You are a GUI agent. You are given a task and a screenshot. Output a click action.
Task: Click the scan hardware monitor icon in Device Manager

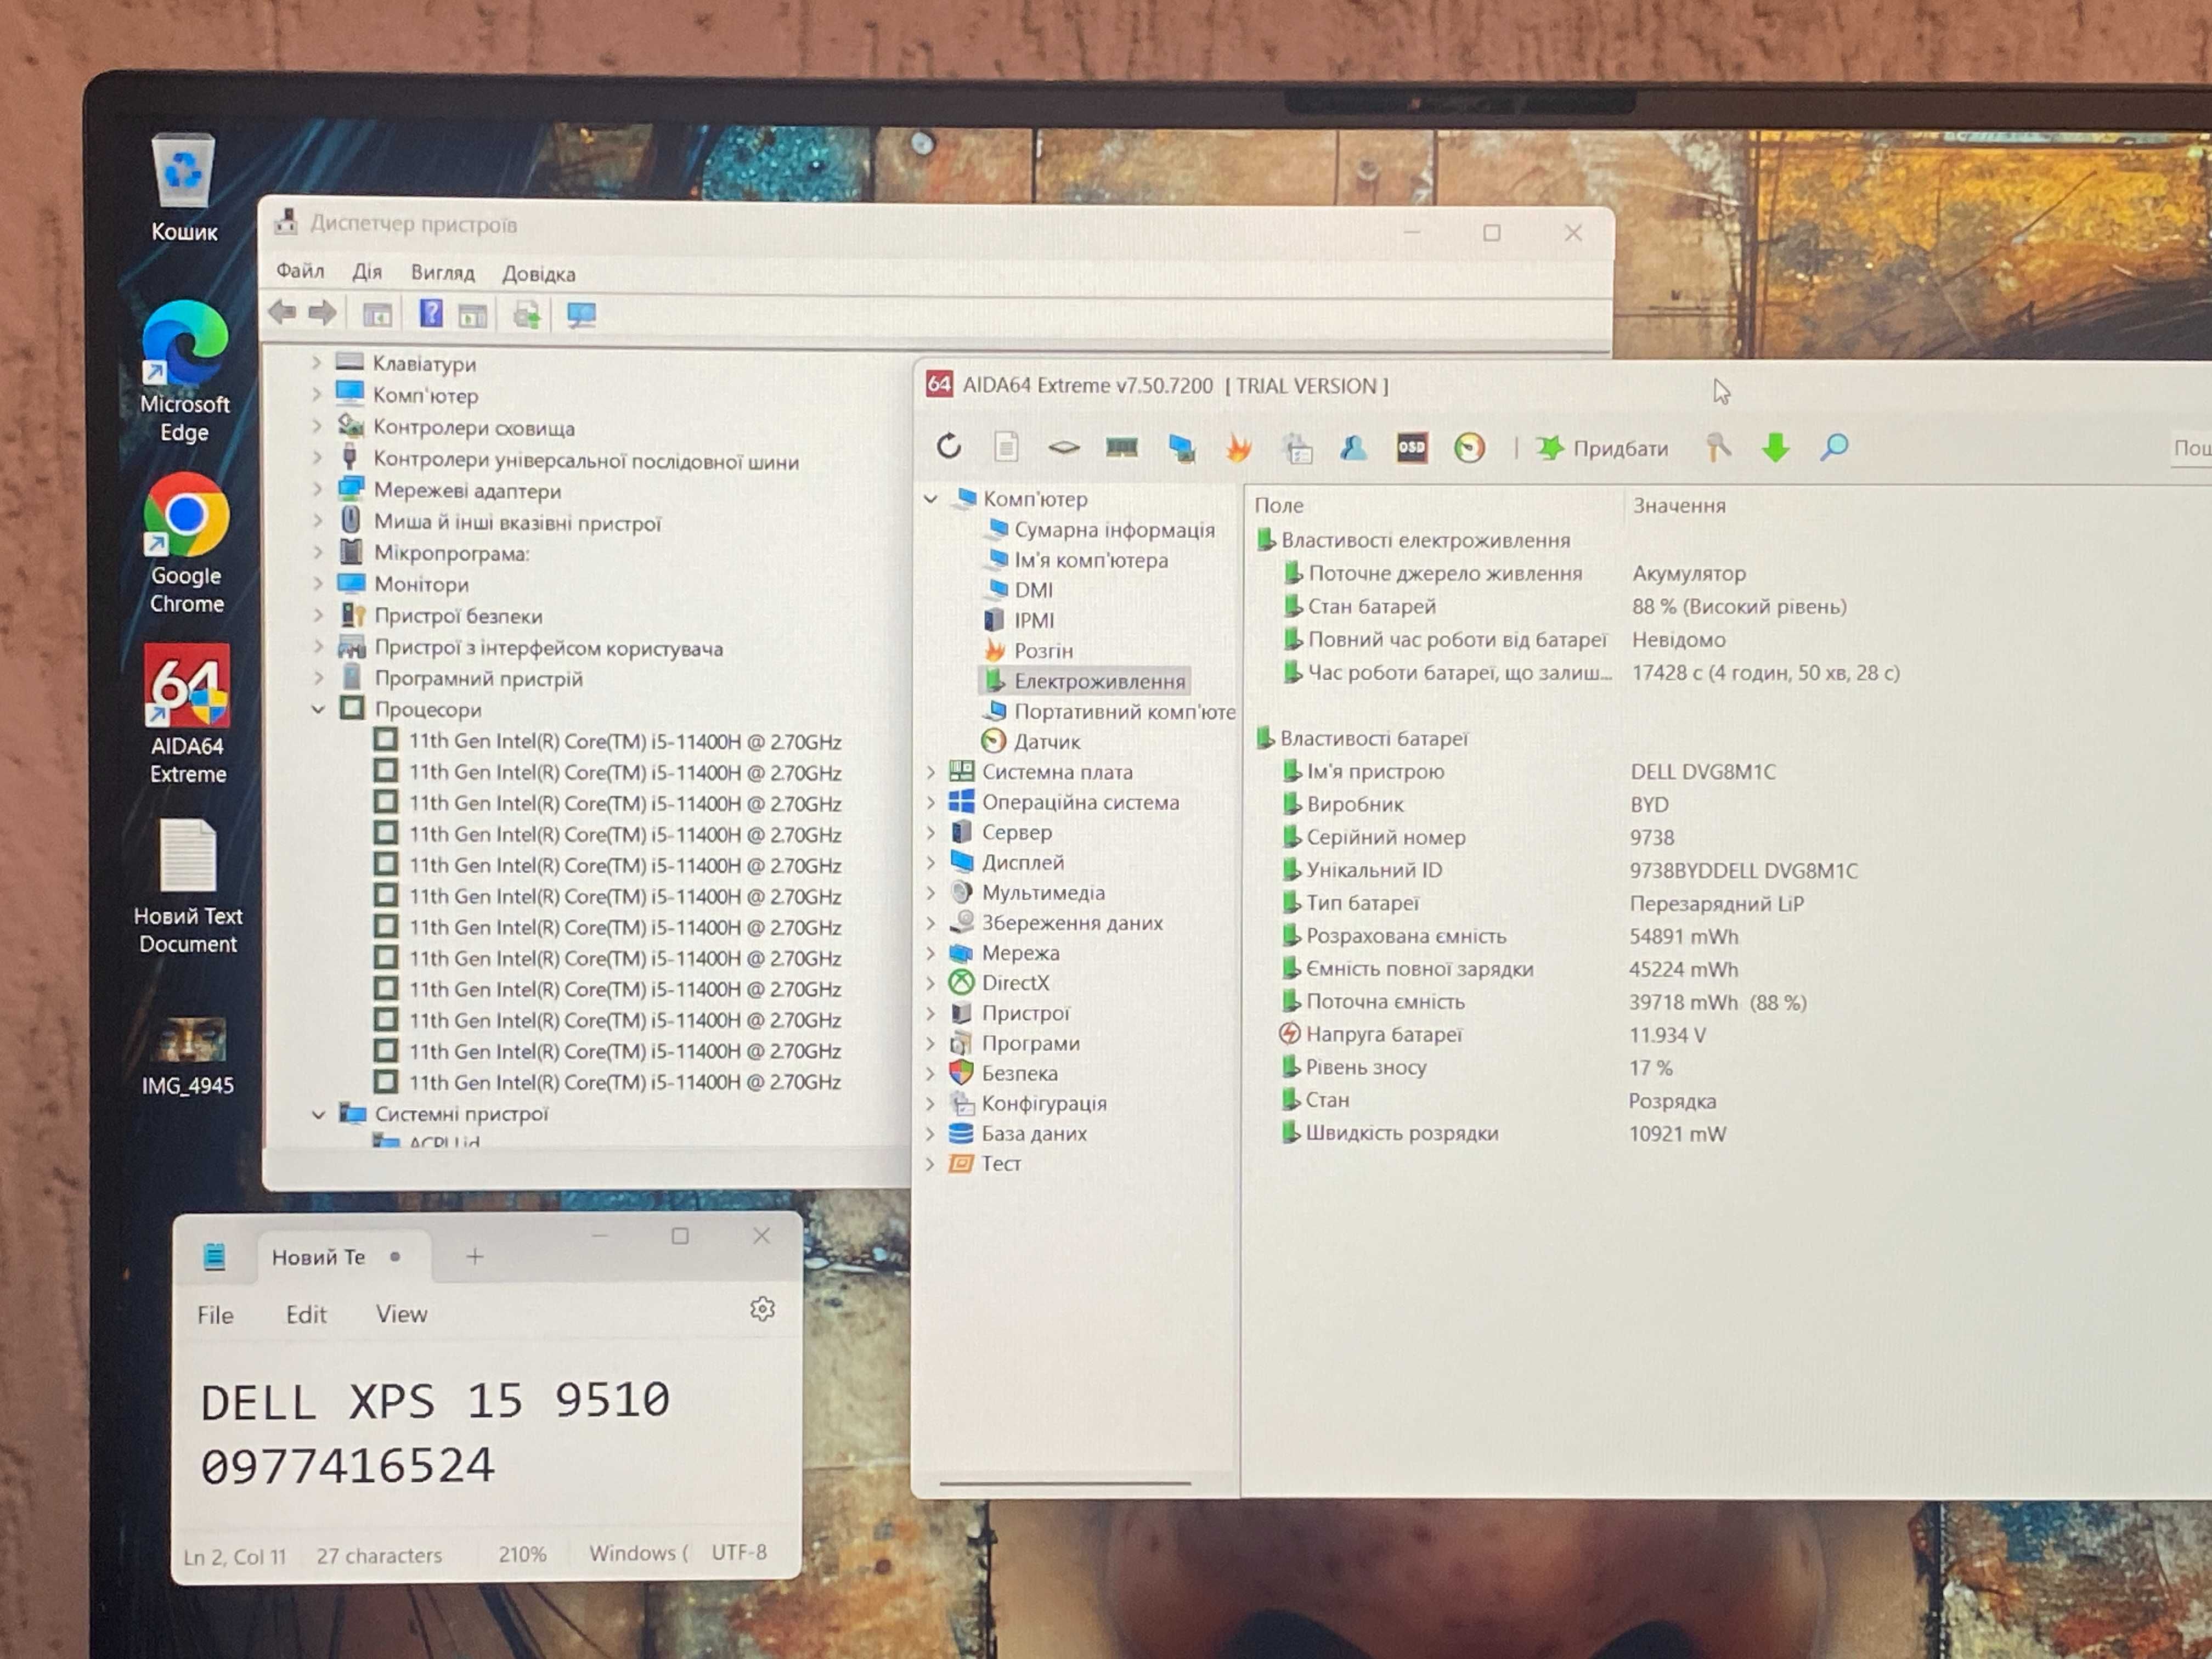[581, 316]
